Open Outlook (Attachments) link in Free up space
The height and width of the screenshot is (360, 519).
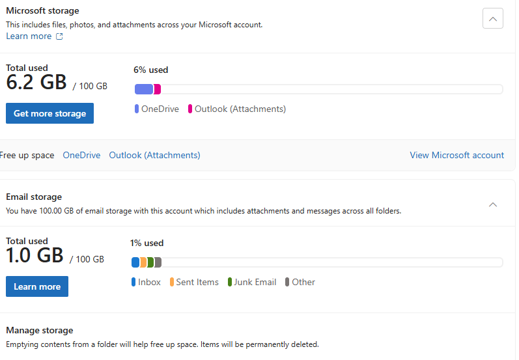point(154,155)
